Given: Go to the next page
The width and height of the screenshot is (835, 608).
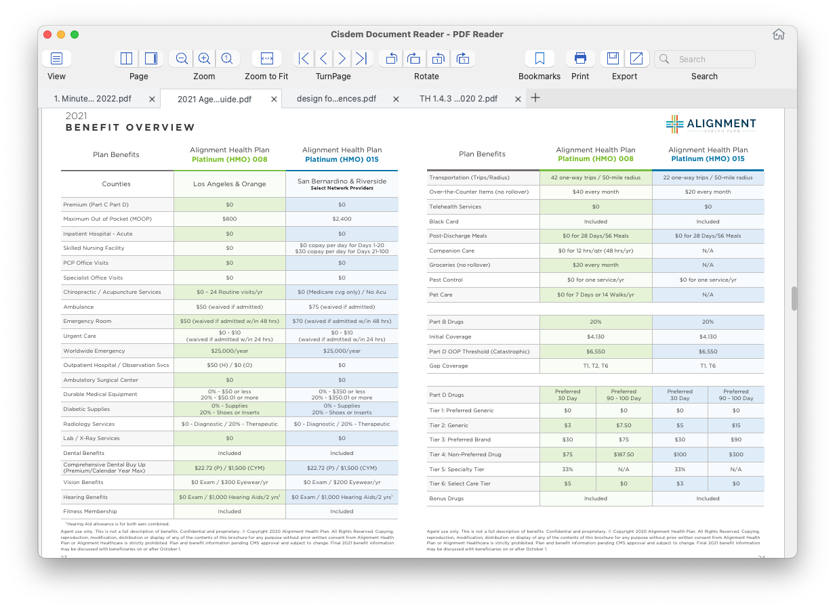Looking at the screenshot, I should pos(342,58).
